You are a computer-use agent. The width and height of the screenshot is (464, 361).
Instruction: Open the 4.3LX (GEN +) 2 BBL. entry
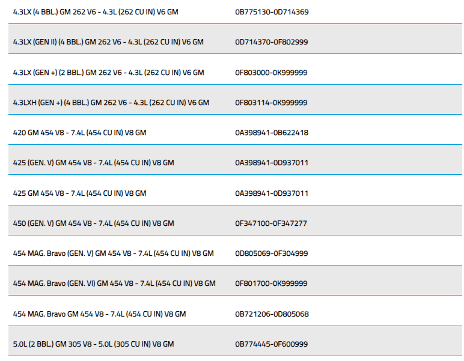(x=108, y=73)
